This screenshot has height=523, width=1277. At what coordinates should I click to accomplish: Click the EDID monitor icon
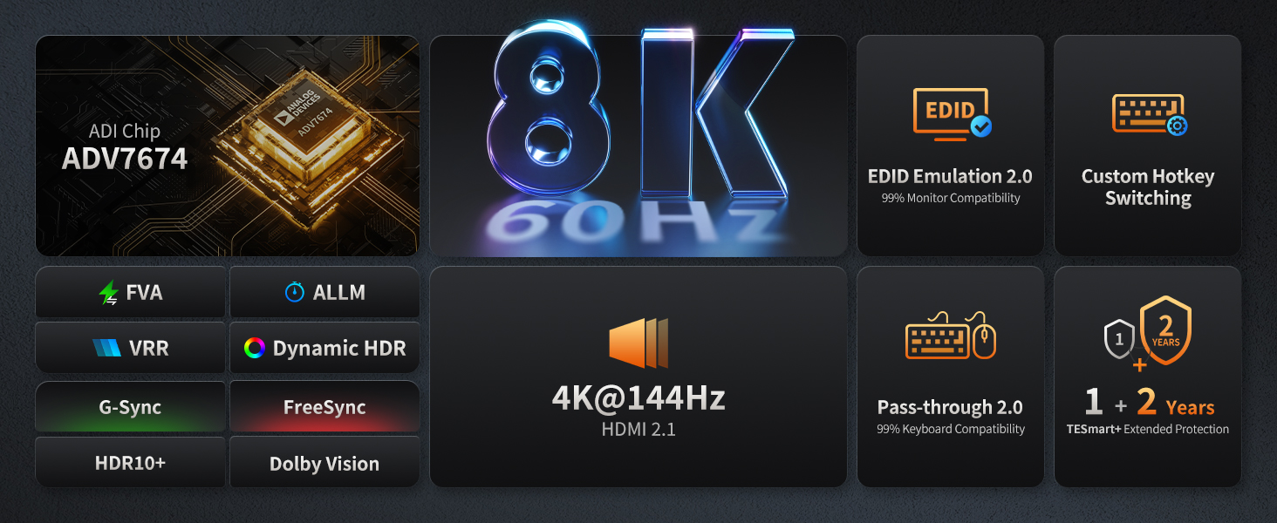pyautogui.click(x=952, y=112)
